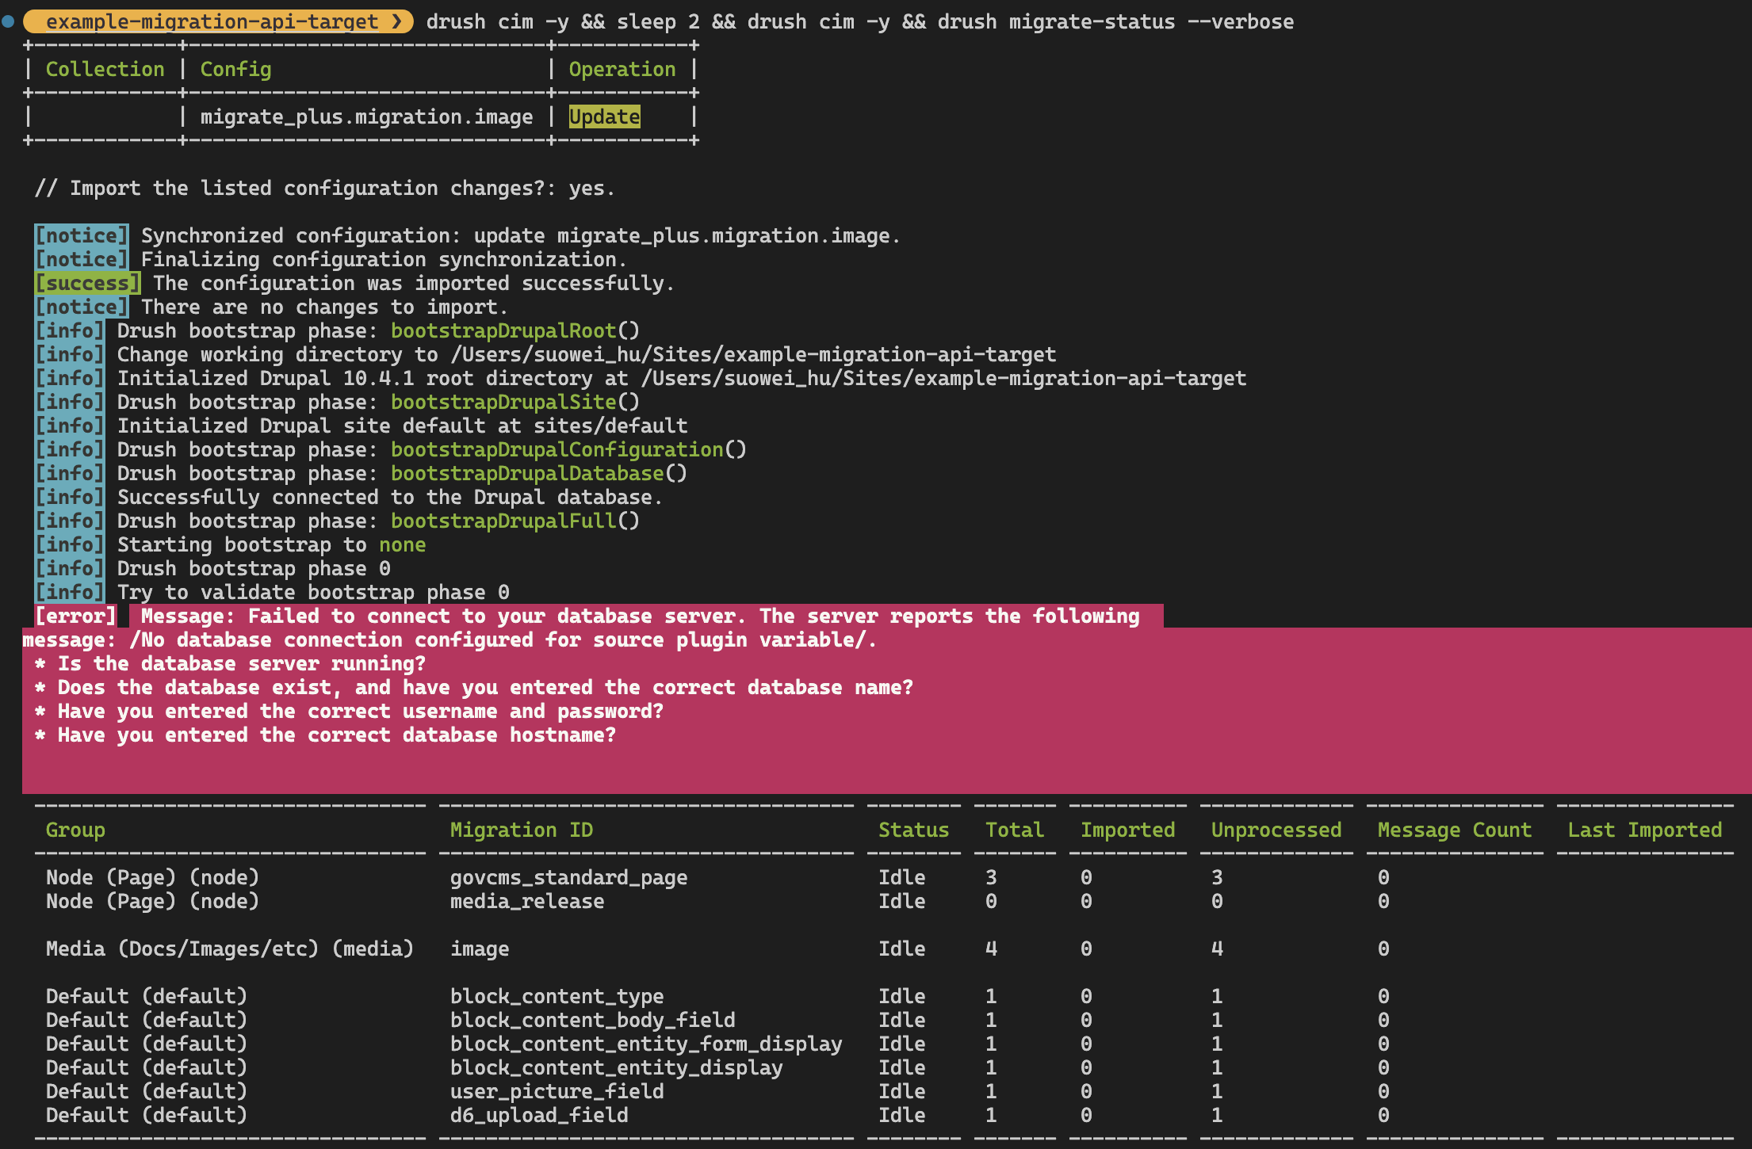Select the govcms_standard_page migration ID

pos(568,877)
